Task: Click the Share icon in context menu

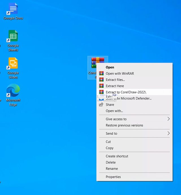Action: [101, 104]
